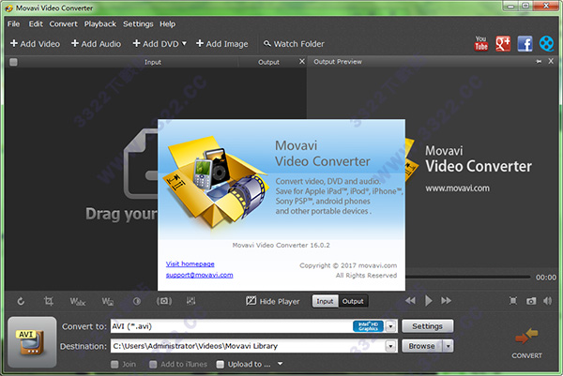Click Add Image toolbar button
The width and height of the screenshot is (563, 376).
pyautogui.click(x=221, y=44)
